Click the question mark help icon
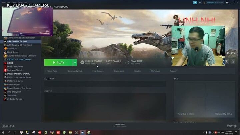Image resolution: width=240 pixels, height=135 pixels. click(204, 3)
